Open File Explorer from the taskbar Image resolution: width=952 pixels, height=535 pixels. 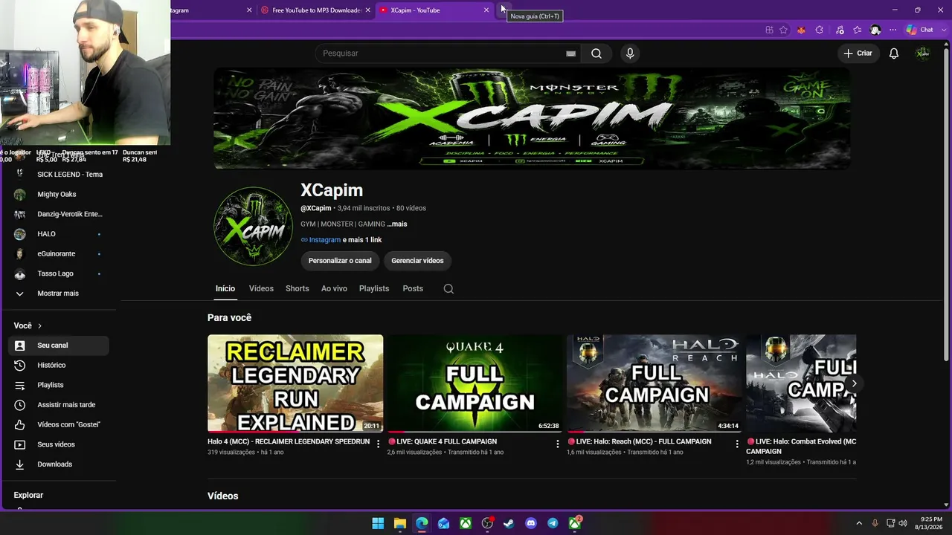[399, 523]
